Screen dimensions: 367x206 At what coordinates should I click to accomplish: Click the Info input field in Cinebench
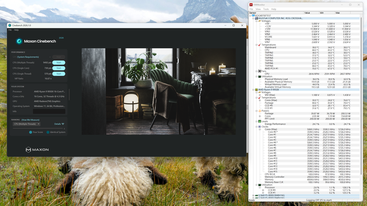(x=49, y=111)
